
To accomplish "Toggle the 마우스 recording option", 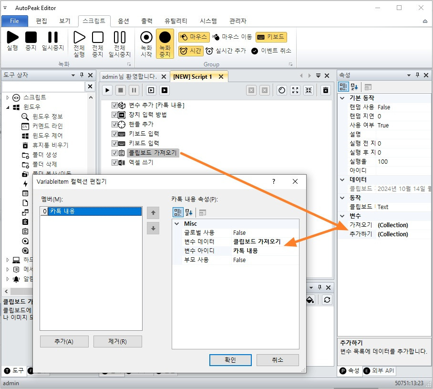I will coord(194,37).
